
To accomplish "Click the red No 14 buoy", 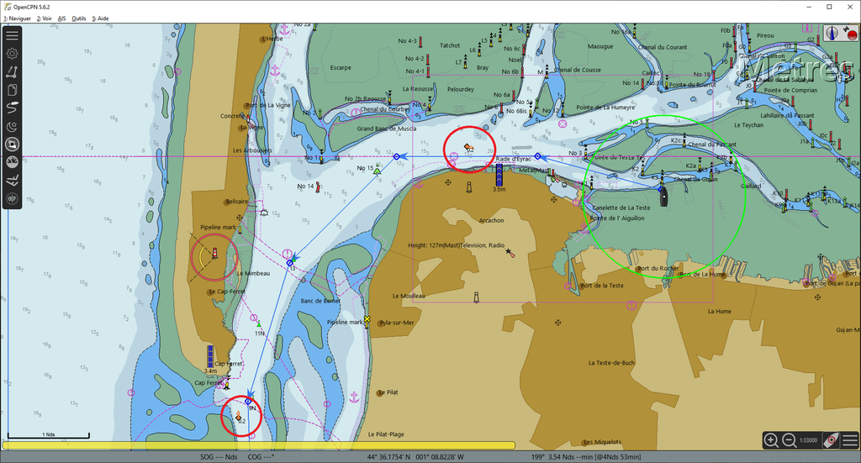I will pos(317,188).
